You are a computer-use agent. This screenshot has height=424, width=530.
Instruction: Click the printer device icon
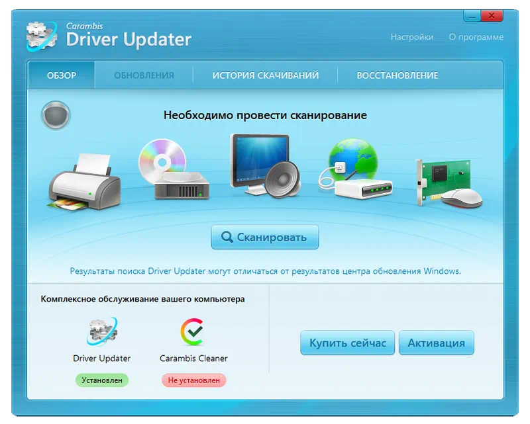point(84,183)
